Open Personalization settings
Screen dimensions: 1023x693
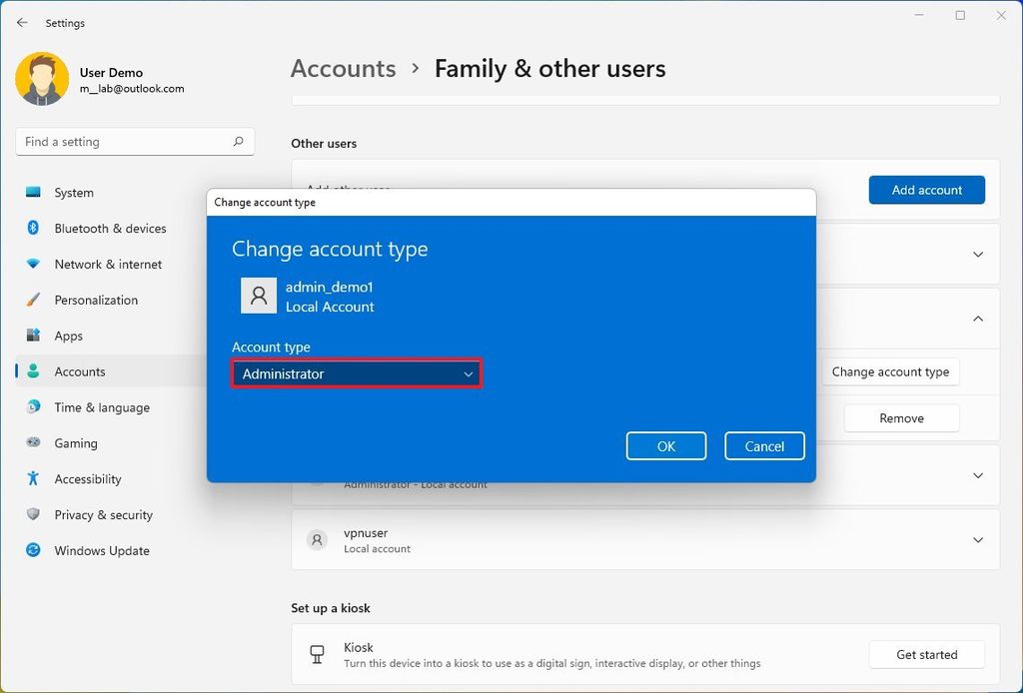[x=95, y=300]
